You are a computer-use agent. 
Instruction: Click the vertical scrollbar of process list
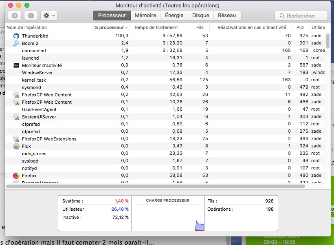point(328,41)
